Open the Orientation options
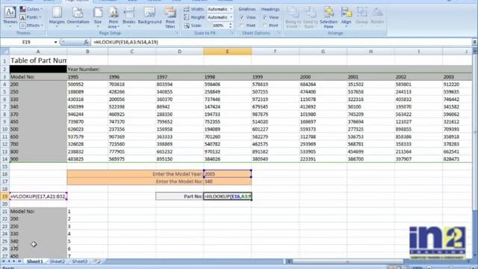The height and width of the screenshot is (269, 478). pos(78,16)
